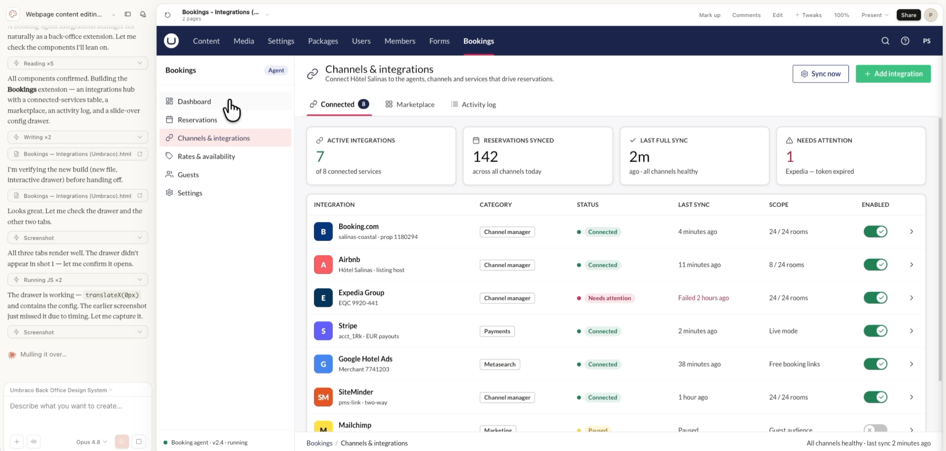
Task: Click the warning icon in the Needs Attention card
Action: [x=789, y=140]
